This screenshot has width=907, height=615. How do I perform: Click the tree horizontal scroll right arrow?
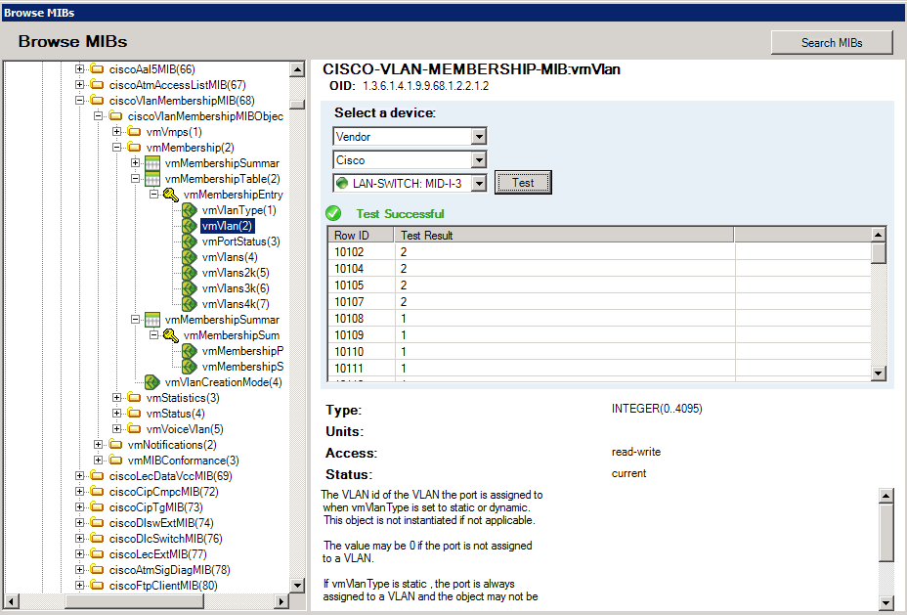tap(281, 601)
